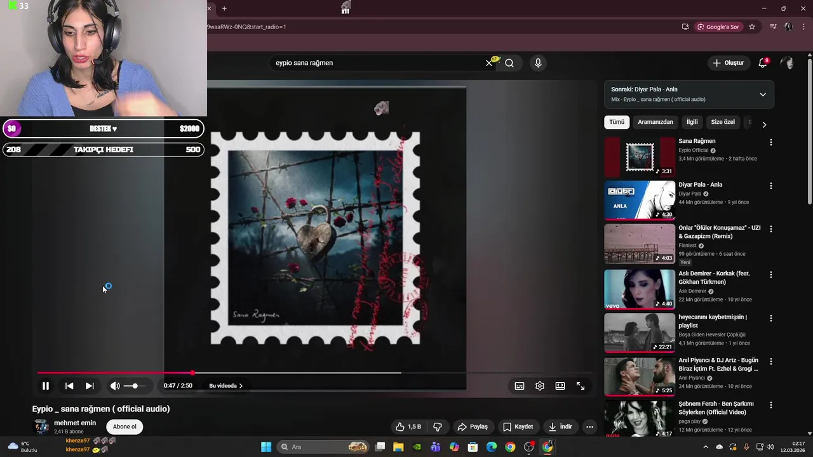Open Onlar Ölüler Konuşamaz remix thumbnail

640,244
